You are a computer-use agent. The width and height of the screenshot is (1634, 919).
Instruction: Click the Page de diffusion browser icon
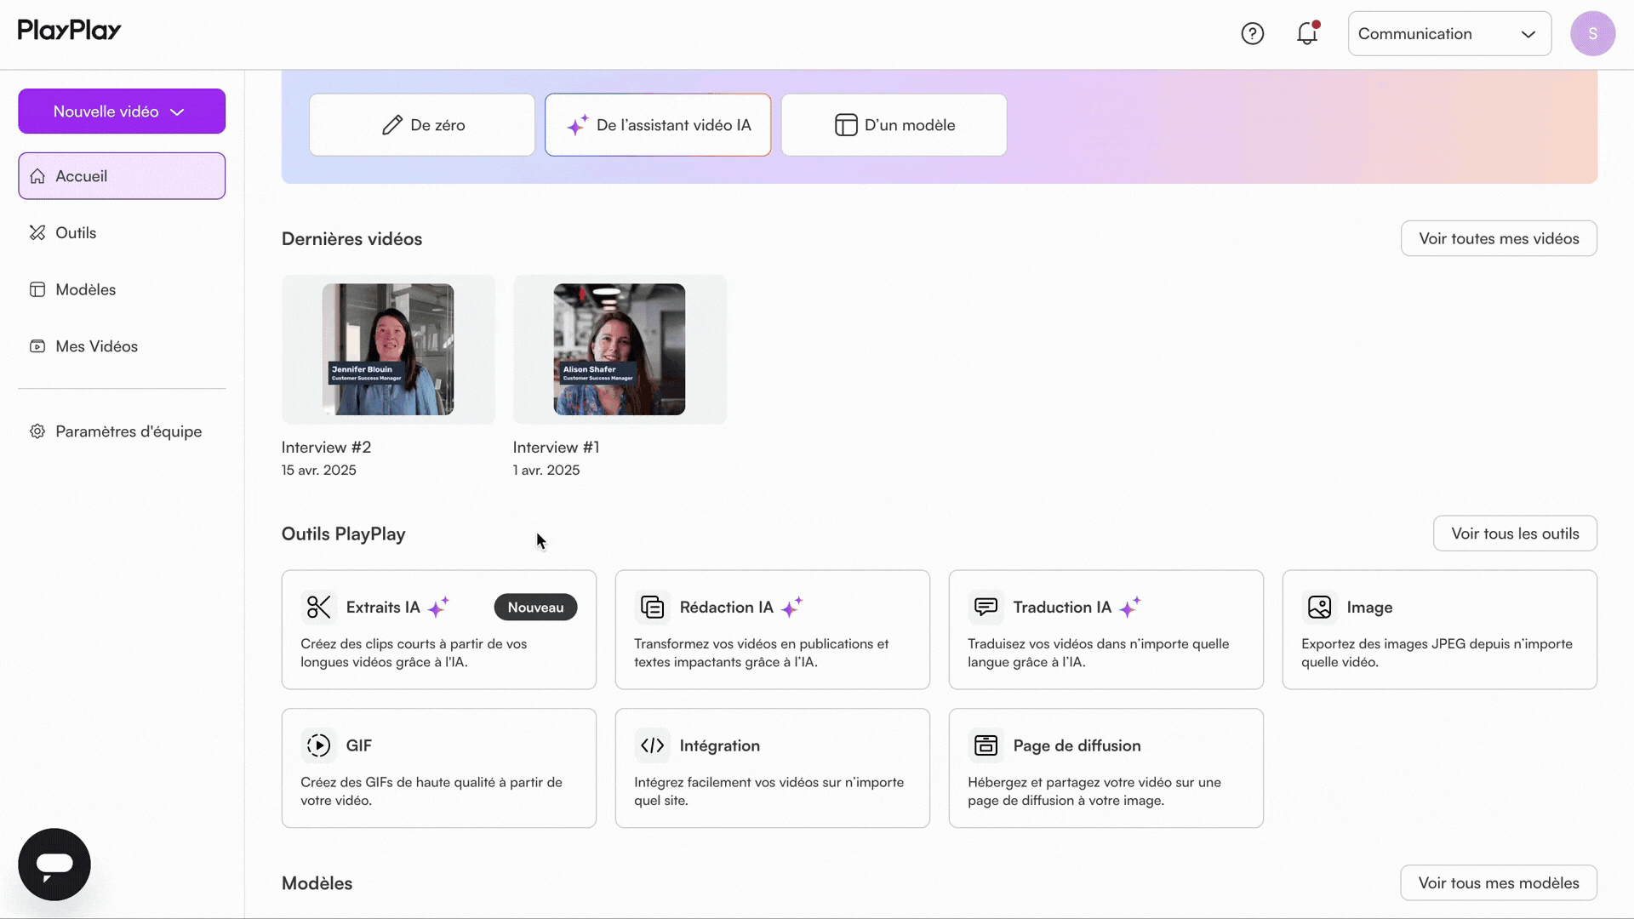click(986, 745)
